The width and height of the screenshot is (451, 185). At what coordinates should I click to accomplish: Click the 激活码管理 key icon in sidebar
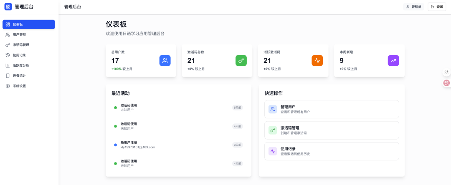pos(8,45)
